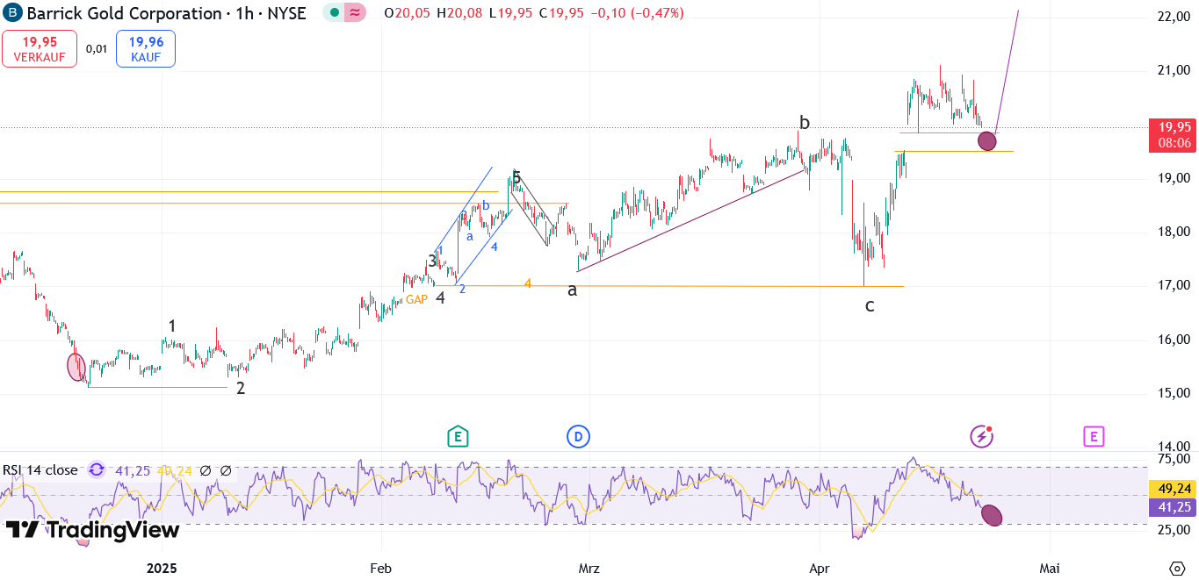Screen dimensions: 1199x580
Task: Click the Feb label on time axis
Action: coord(380,569)
